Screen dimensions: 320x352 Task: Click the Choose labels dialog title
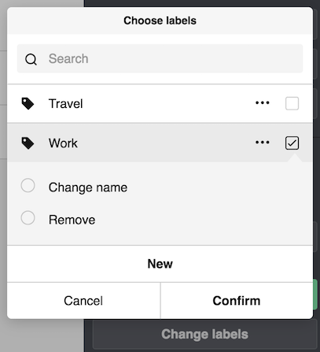(160, 20)
